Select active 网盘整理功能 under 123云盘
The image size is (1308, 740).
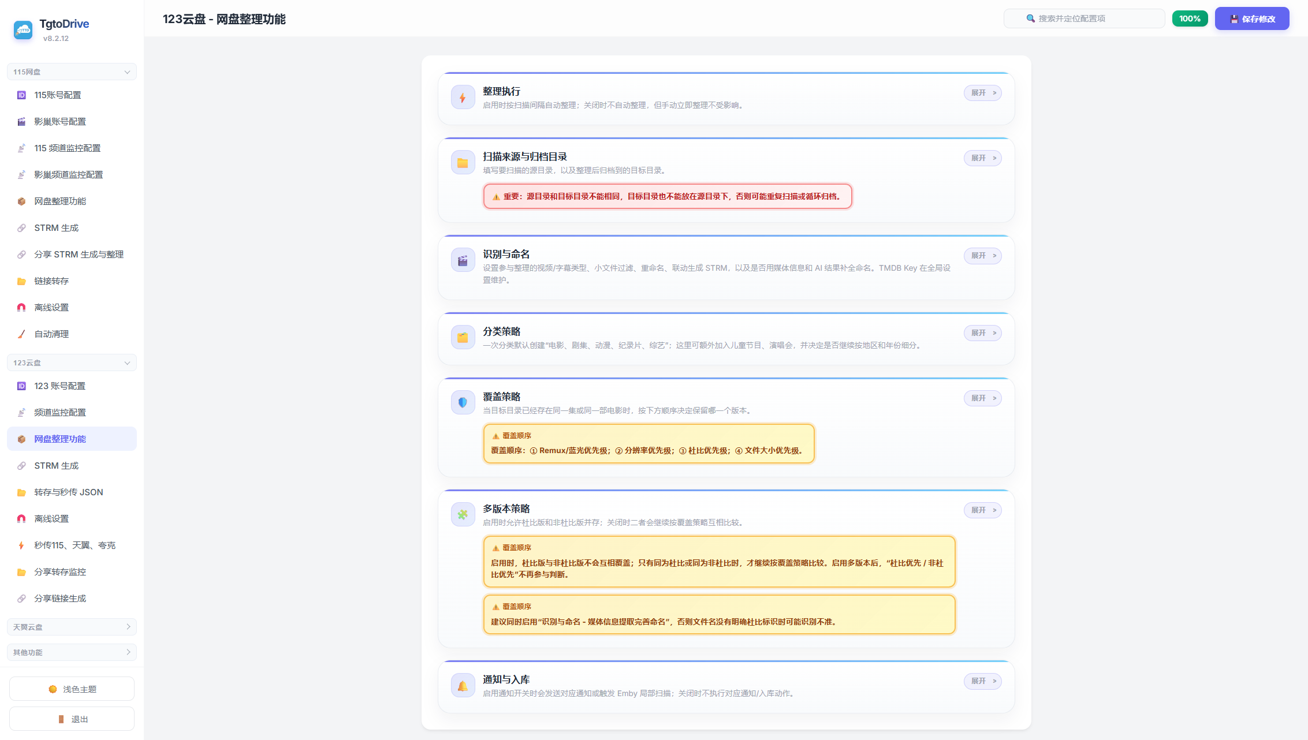point(72,439)
